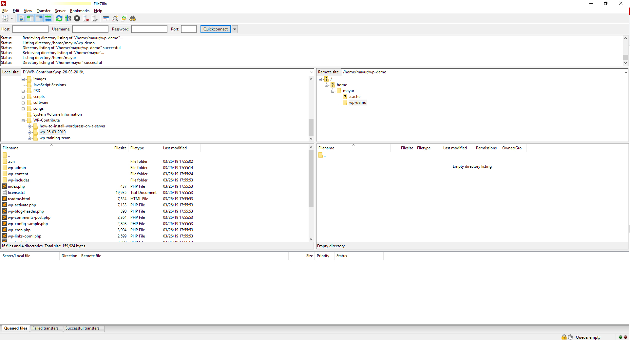
Task: Select the license.txt file
Action: point(16,193)
